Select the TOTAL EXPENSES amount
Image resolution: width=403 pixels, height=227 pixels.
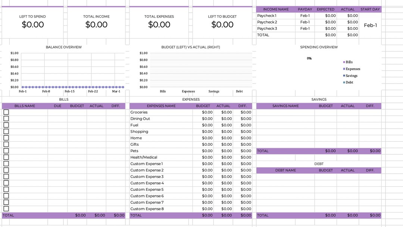tap(159, 25)
